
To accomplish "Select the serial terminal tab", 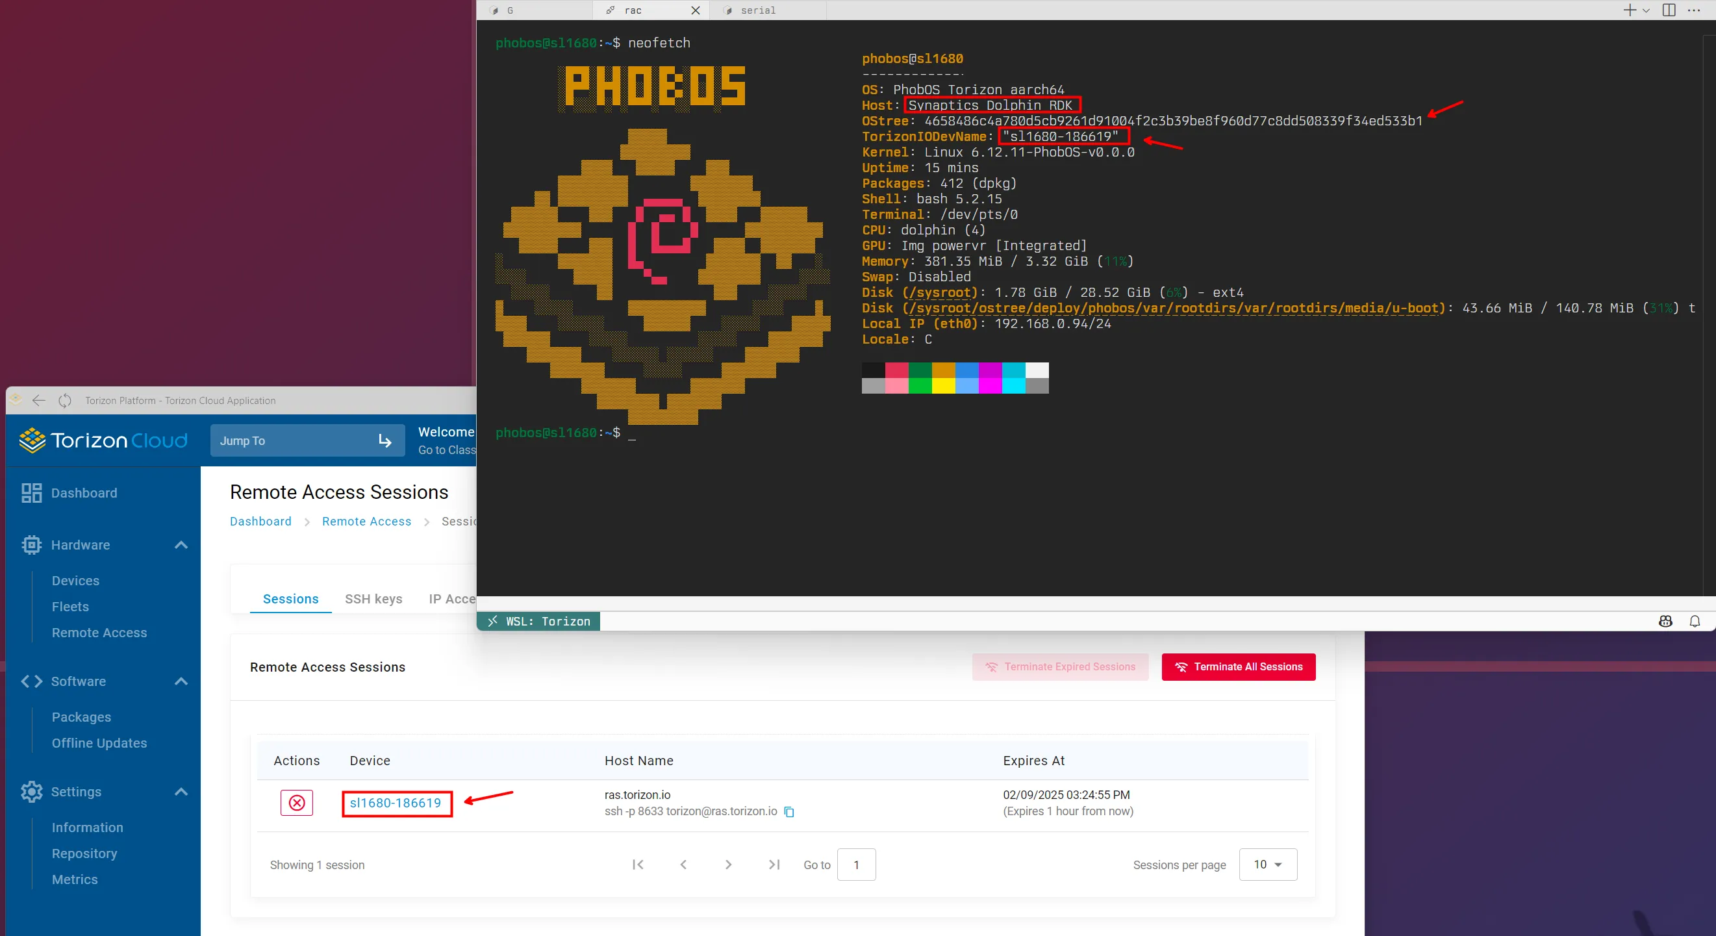I will click(x=768, y=10).
